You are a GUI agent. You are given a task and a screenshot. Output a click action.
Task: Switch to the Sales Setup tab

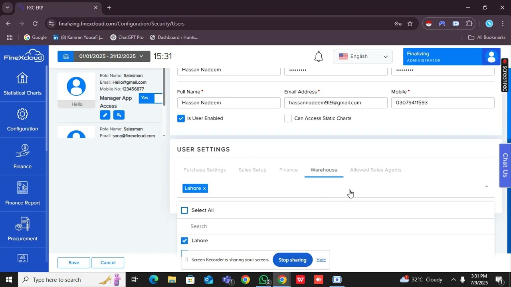(x=252, y=170)
